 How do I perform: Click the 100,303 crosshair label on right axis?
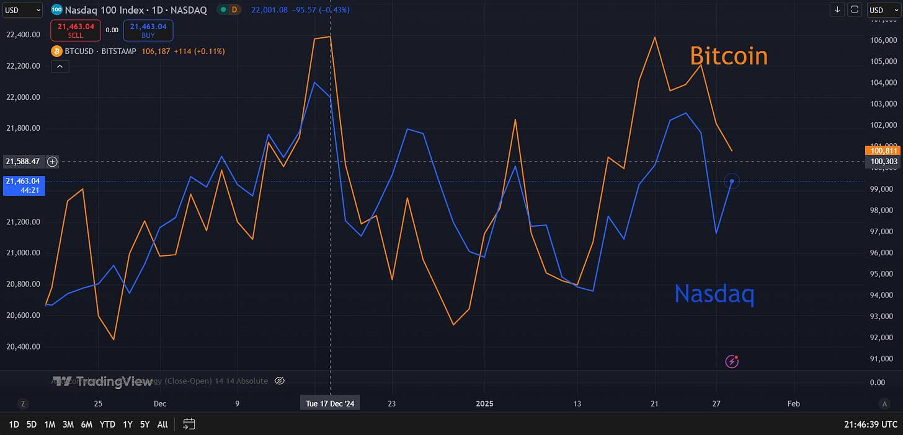(x=884, y=161)
